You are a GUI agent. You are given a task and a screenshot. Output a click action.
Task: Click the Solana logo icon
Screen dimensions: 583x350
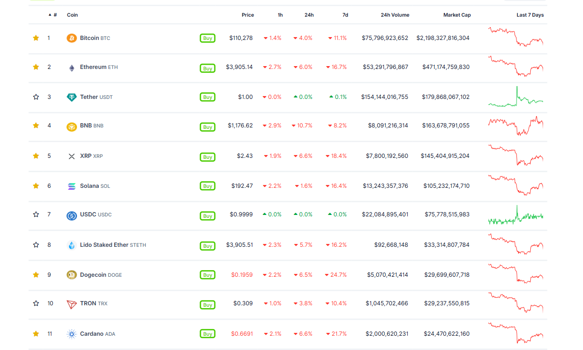(x=72, y=186)
